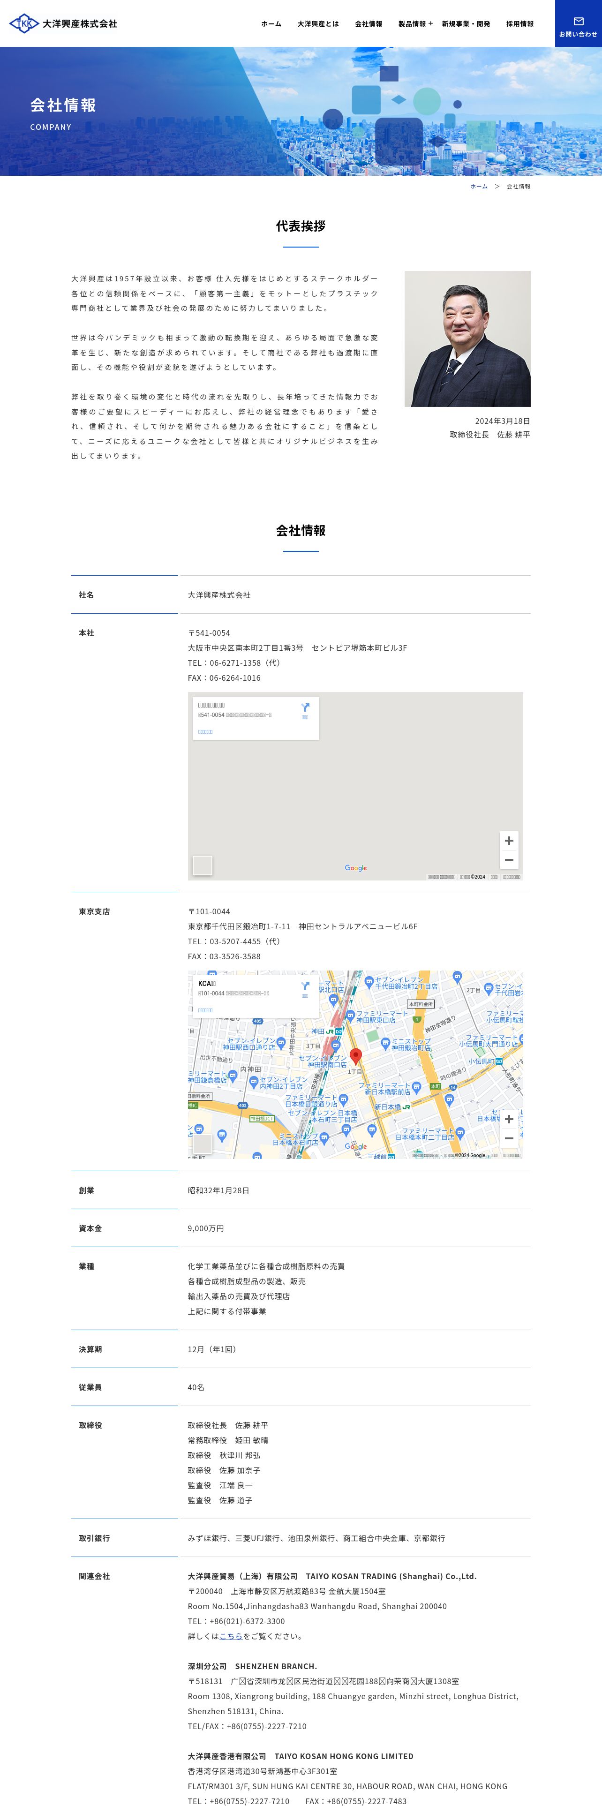This screenshot has height=1806, width=602.
Task: Click the president portrait photo
Action: [x=467, y=339]
